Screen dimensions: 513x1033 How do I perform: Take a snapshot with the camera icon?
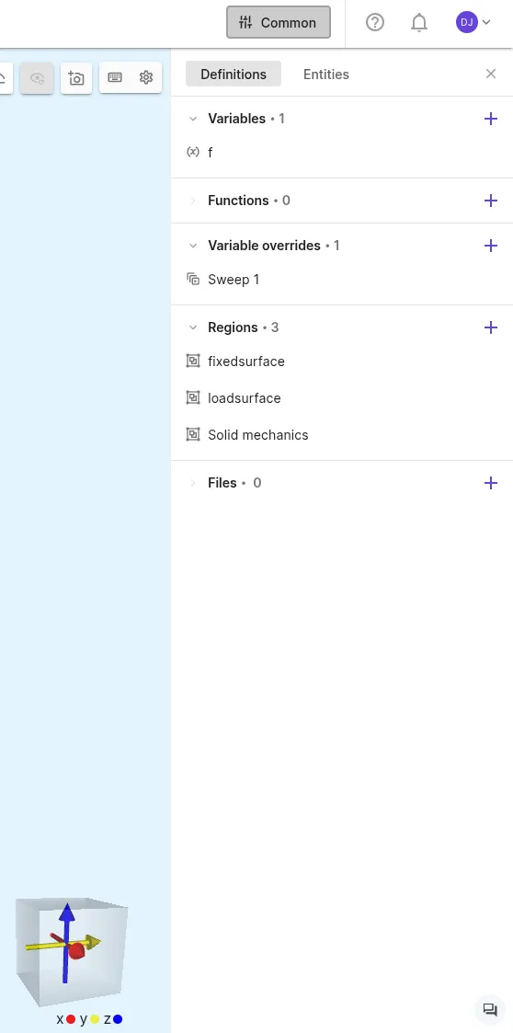coord(76,78)
